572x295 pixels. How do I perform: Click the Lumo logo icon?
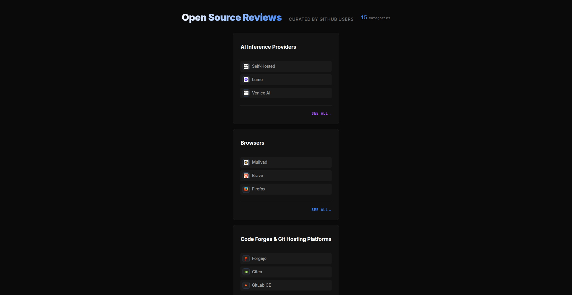tap(246, 80)
